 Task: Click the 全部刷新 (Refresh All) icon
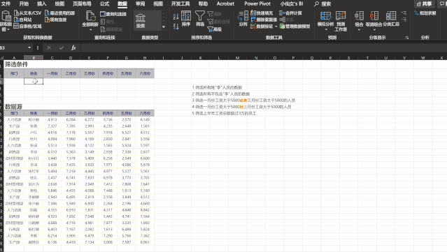(x=90, y=16)
